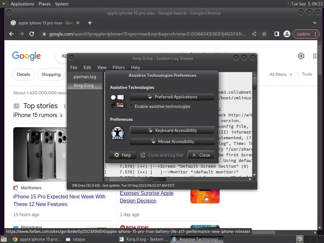Image resolution: width=324 pixels, height=243 pixels.
Task: Open Preferred Applications button
Action: coord(172,97)
